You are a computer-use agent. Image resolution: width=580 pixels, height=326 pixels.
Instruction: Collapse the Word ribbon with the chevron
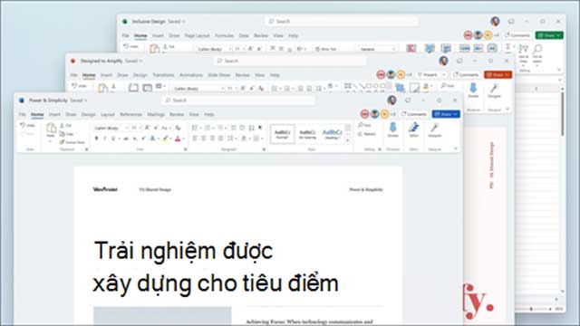pyautogui.click(x=455, y=149)
